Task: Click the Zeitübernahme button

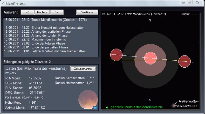Action: click(83, 69)
